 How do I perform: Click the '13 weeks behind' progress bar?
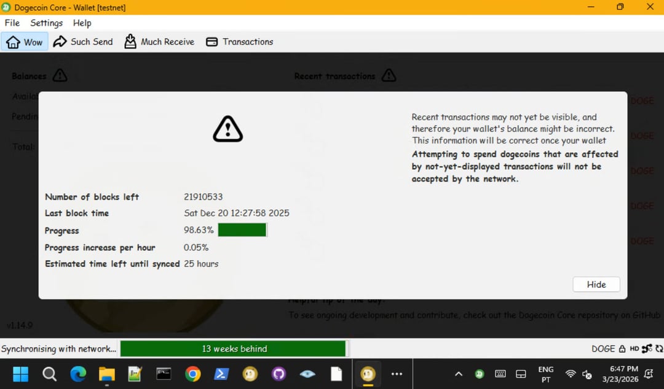point(234,349)
